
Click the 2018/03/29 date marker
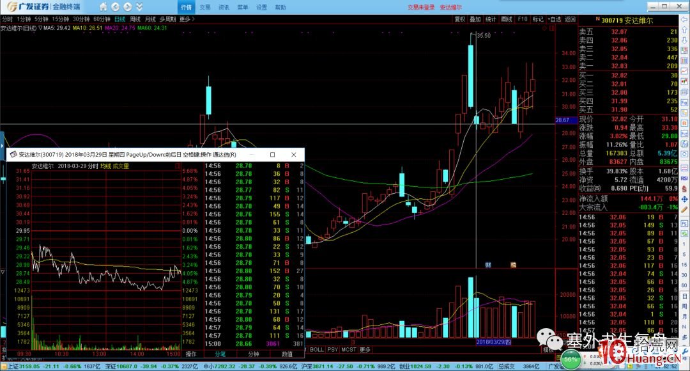(494, 342)
